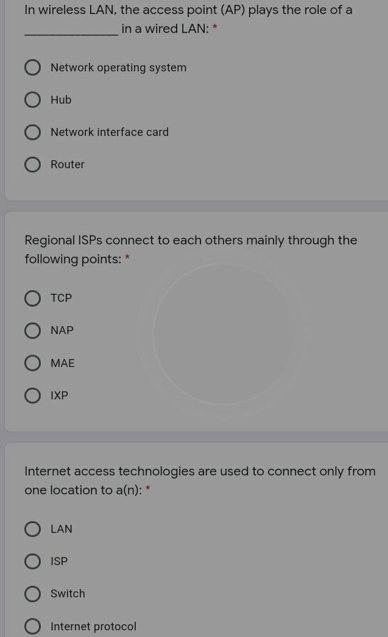The width and height of the screenshot is (388, 637).
Task: Select LAN in the Internet access question
Action: coord(32,529)
